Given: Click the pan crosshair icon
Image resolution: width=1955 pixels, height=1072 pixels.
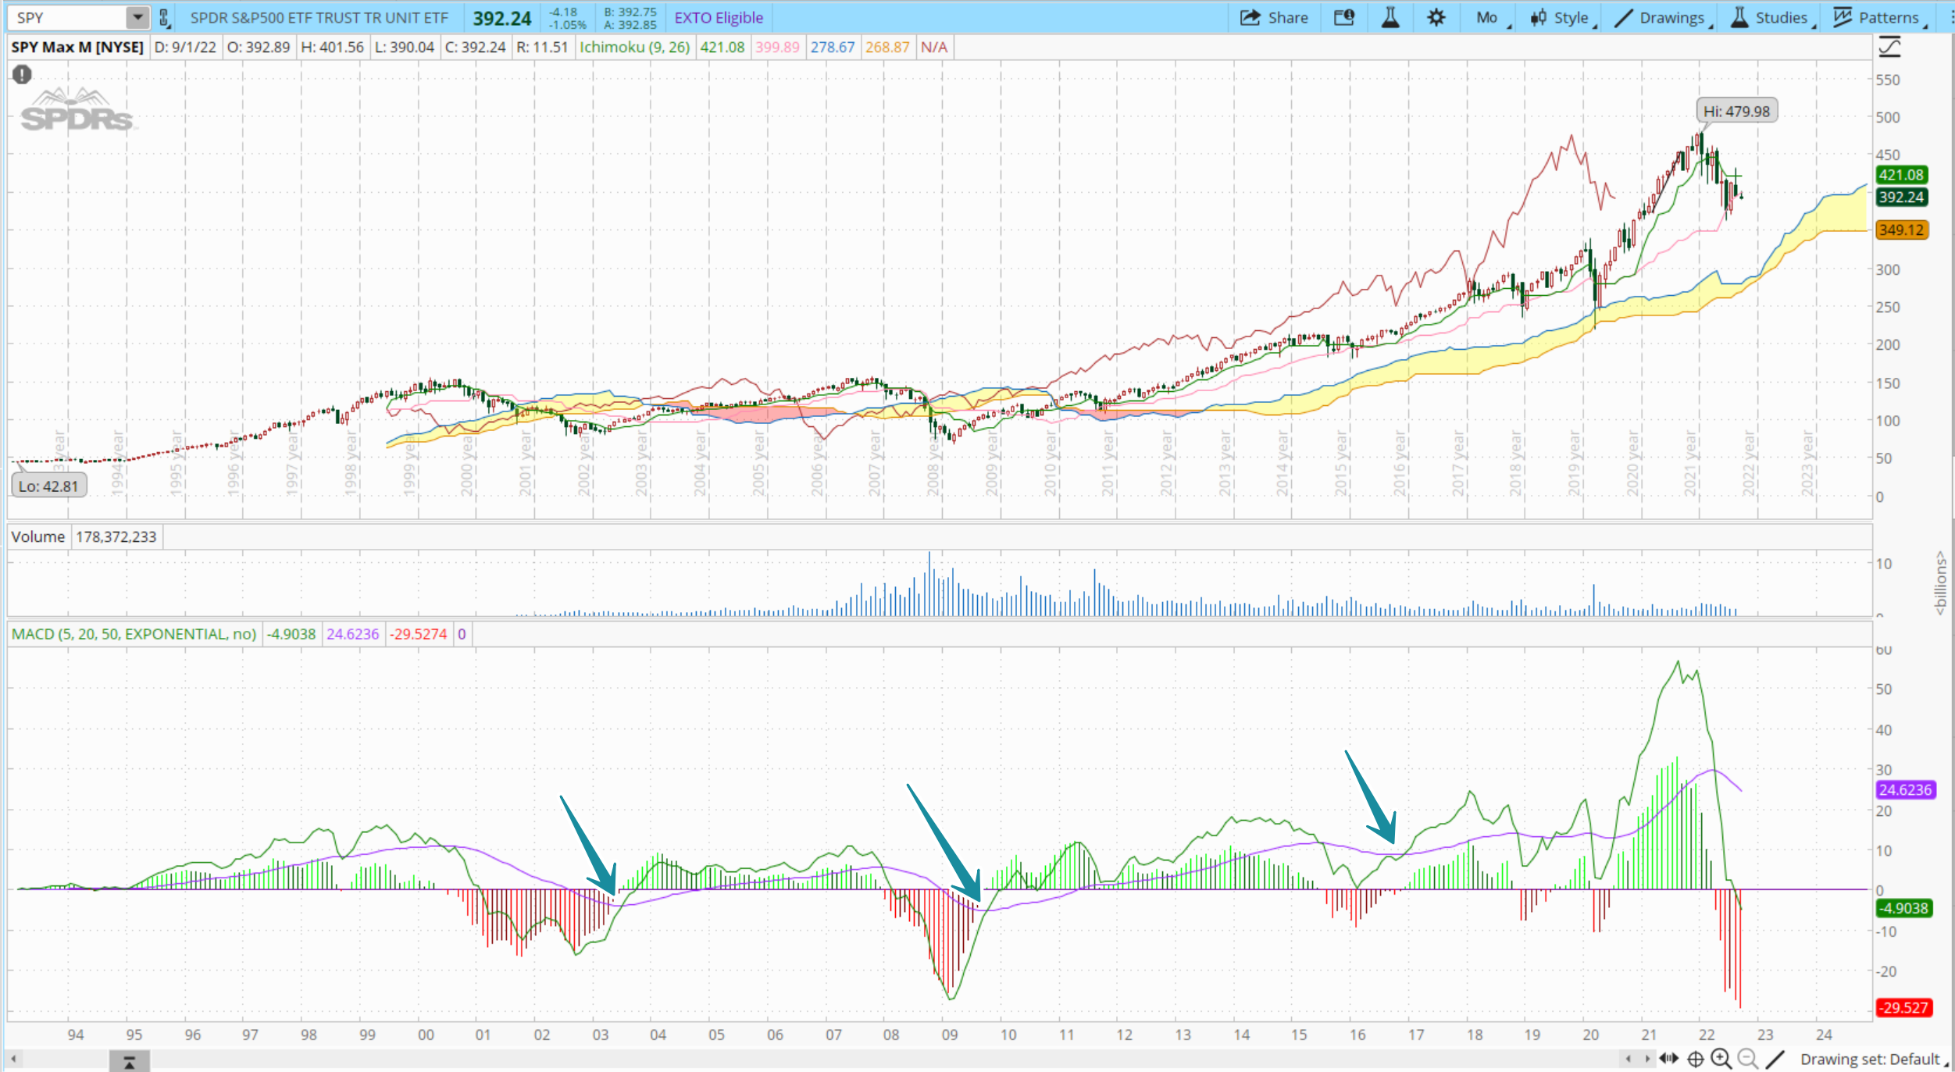Looking at the screenshot, I should 1695,1059.
